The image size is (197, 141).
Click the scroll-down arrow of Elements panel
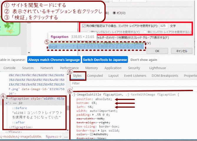pos(68,130)
